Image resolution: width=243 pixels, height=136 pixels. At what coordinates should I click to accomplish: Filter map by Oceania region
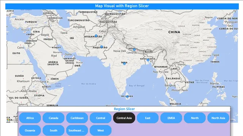coord(30,130)
